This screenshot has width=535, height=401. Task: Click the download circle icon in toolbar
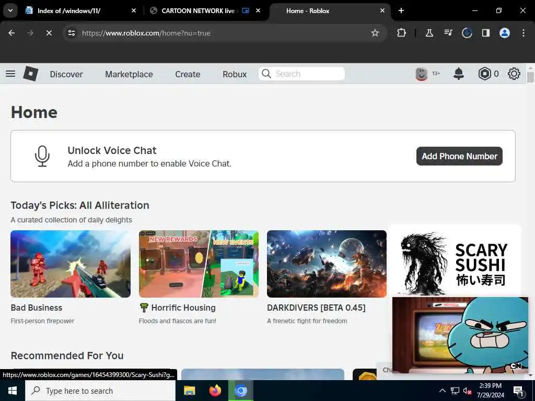pos(467,33)
